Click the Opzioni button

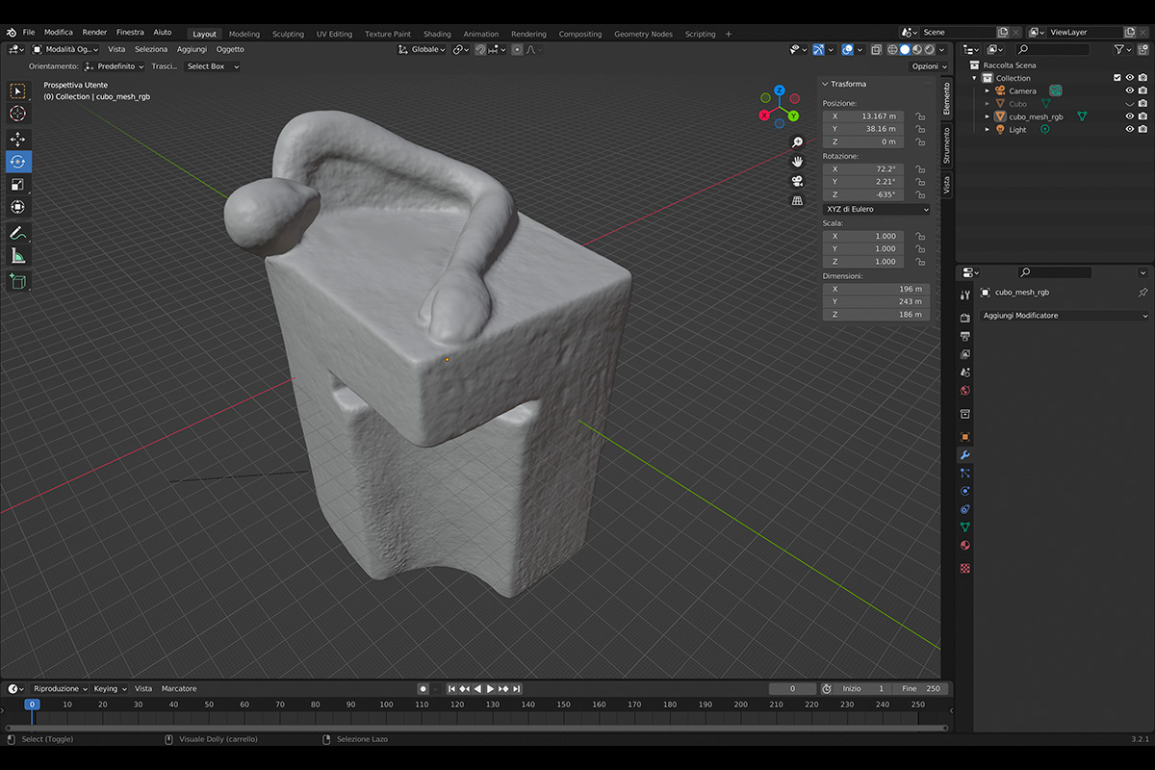click(928, 66)
